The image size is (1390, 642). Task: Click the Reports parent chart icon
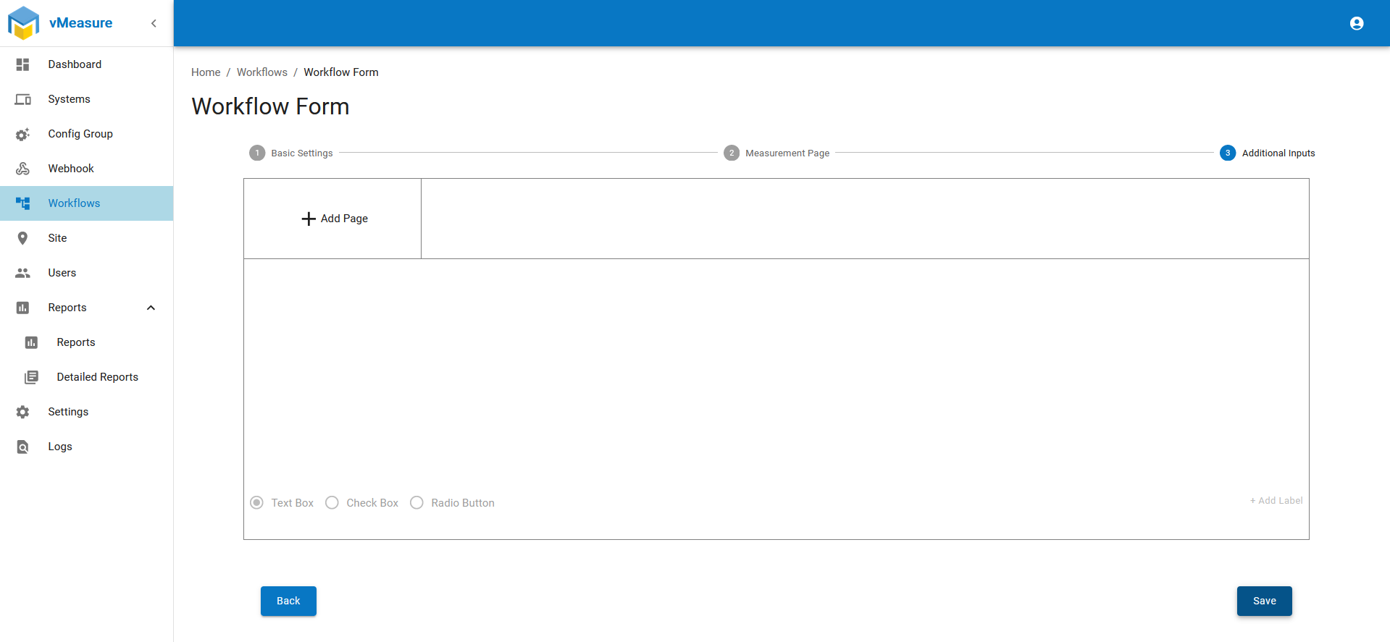click(23, 308)
